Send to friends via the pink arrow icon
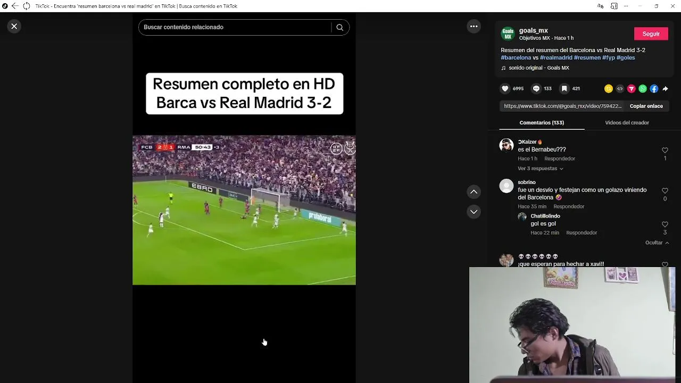Image resolution: width=681 pixels, height=383 pixels. click(x=632, y=89)
